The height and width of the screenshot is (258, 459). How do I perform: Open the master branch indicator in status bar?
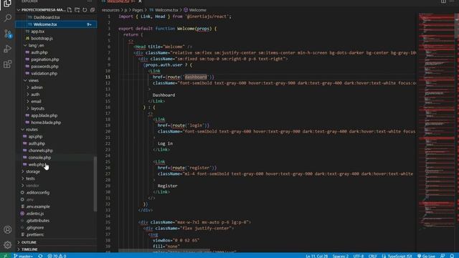[x=23, y=256]
